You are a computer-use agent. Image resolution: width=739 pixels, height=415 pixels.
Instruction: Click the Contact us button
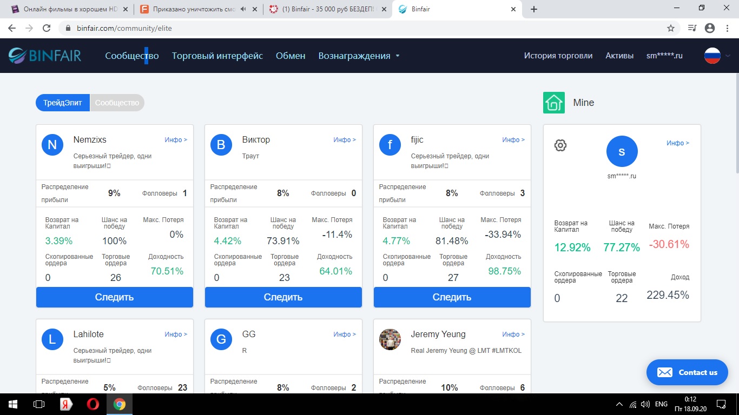(x=687, y=372)
